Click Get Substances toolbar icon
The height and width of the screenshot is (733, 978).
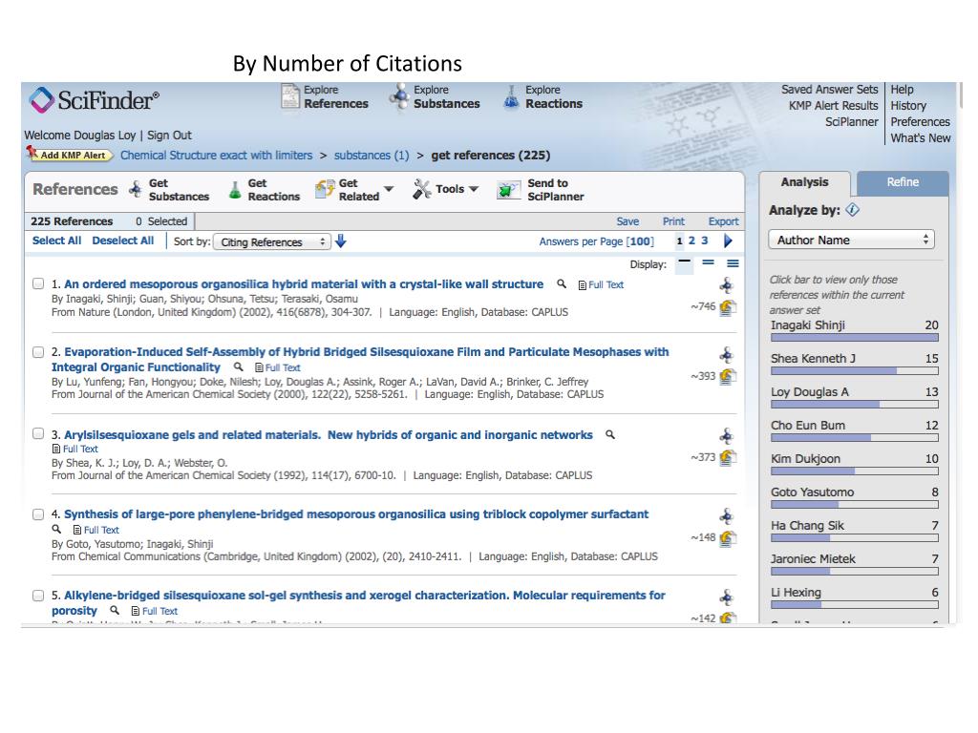point(136,189)
